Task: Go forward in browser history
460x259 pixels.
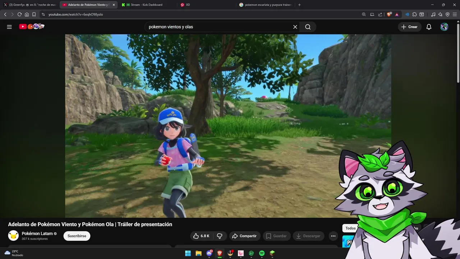Action: 12,14
